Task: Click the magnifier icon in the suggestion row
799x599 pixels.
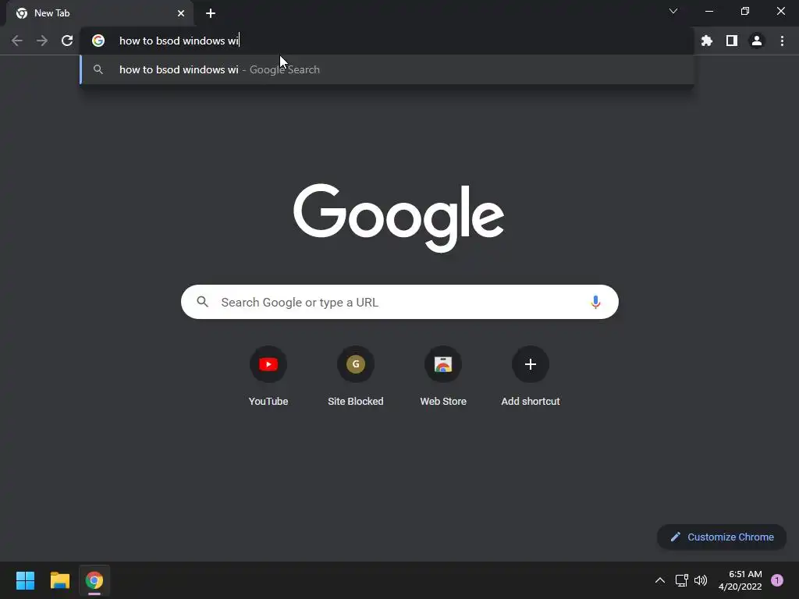Action: coord(98,69)
